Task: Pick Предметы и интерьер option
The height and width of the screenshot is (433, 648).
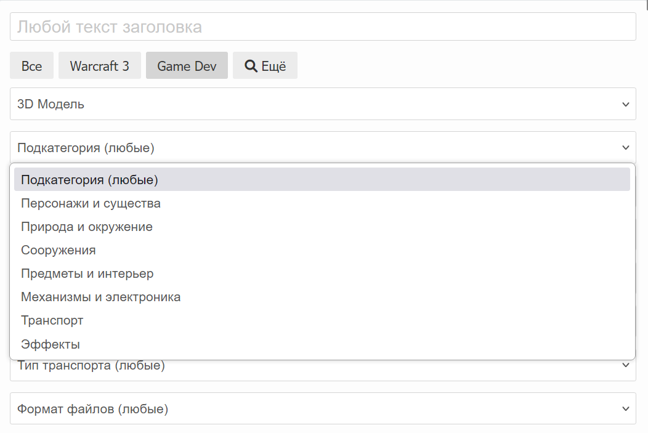Action: [87, 273]
